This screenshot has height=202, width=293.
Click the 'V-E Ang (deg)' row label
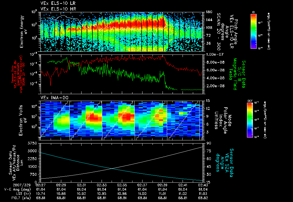point(17,189)
